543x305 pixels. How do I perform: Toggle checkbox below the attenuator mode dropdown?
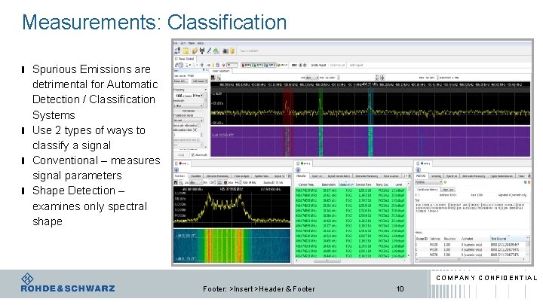(199, 126)
